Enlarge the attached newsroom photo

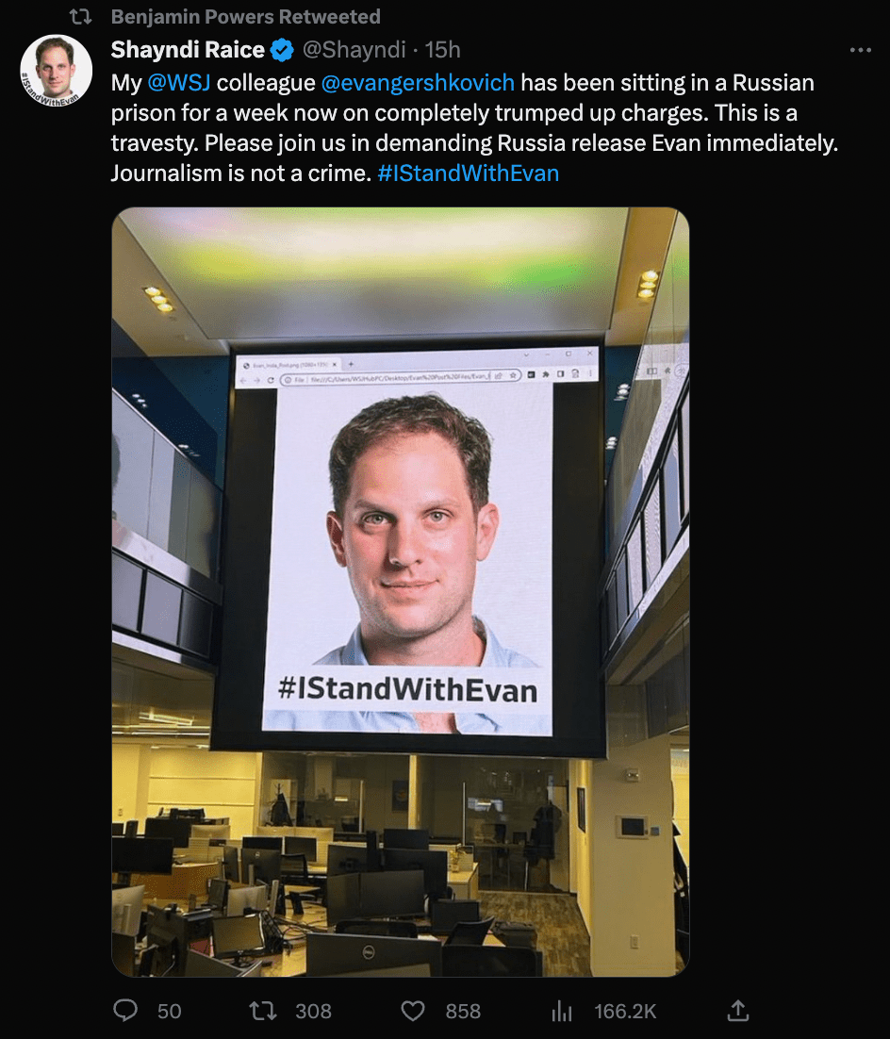pyautogui.click(x=401, y=592)
